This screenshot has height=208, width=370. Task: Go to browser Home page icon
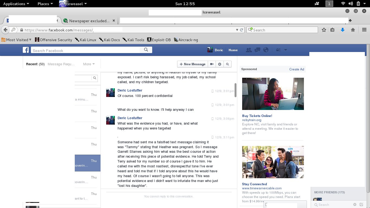coord(353,30)
